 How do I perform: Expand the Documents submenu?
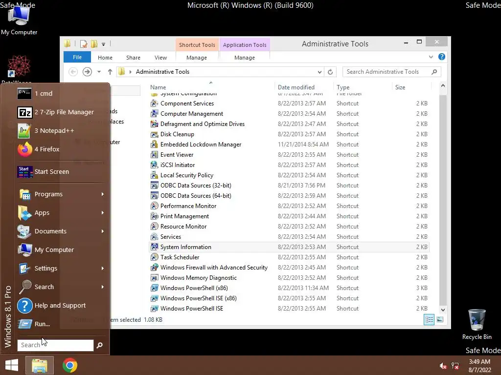click(x=103, y=231)
